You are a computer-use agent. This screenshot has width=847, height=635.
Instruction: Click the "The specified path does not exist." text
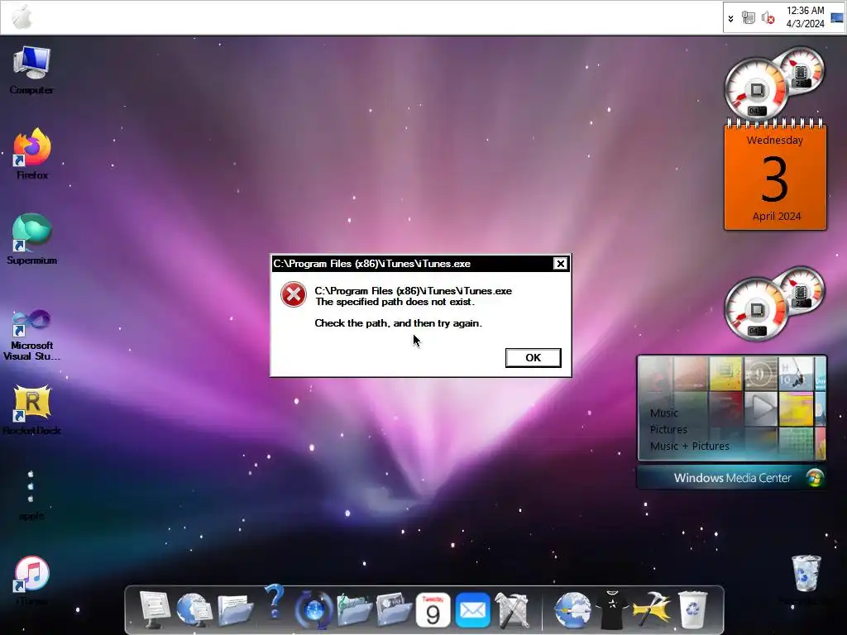pos(395,302)
